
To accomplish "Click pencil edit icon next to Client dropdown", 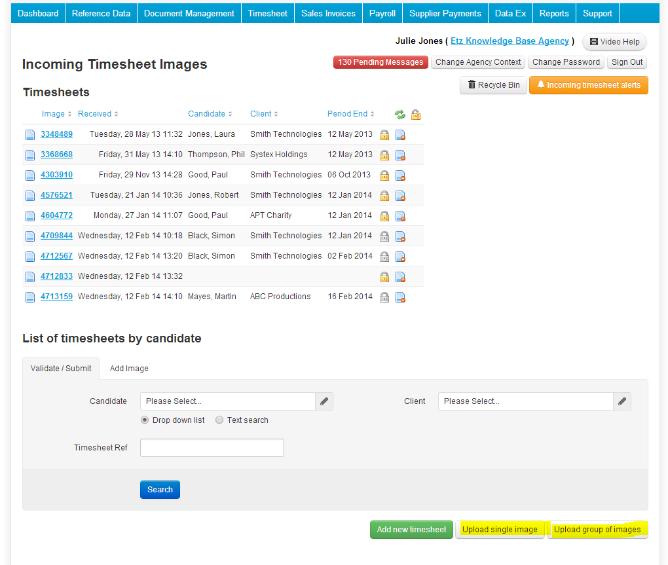I will [622, 401].
